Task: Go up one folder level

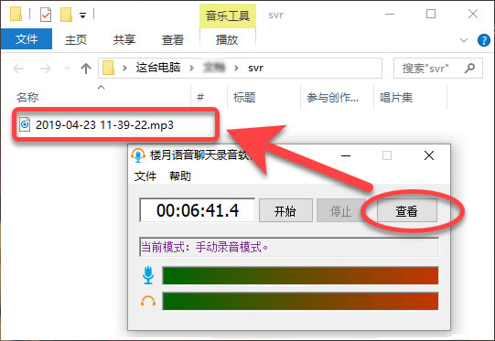Action: pos(86,69)
